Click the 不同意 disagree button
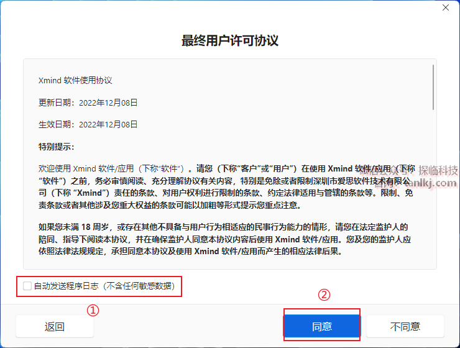The image size is (460, 348). click(x=405, y=326)
